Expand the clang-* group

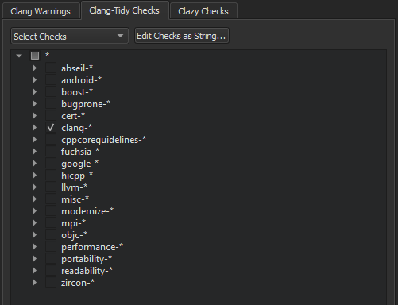[x=35, y=128]
